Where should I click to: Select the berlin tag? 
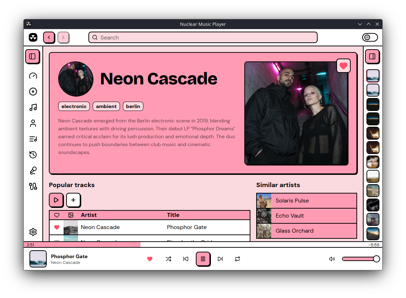[x=133, y=106]
